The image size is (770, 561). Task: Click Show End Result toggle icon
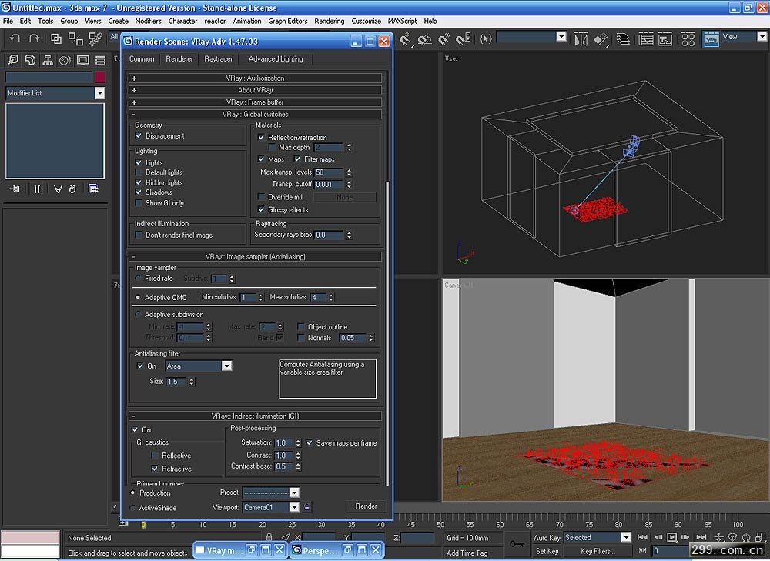pyautogui.click(x=37, y=189)
